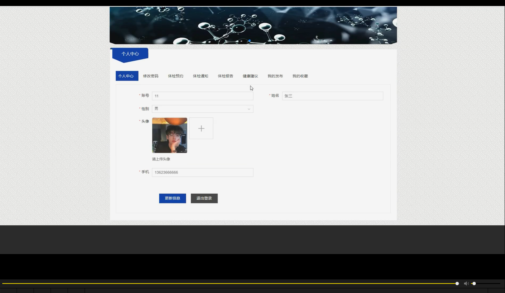
Task: Click the 更新信息 button
Action: [173, 198]
